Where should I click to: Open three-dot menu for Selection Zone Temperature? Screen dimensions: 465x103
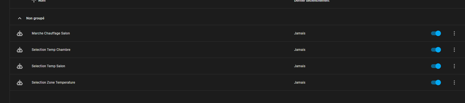click(454, 83)
